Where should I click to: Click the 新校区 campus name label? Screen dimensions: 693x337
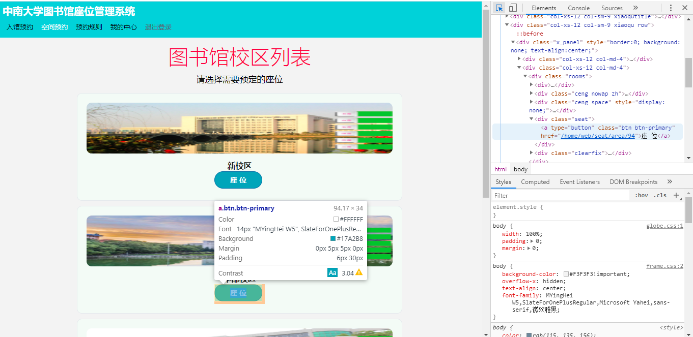239,166
